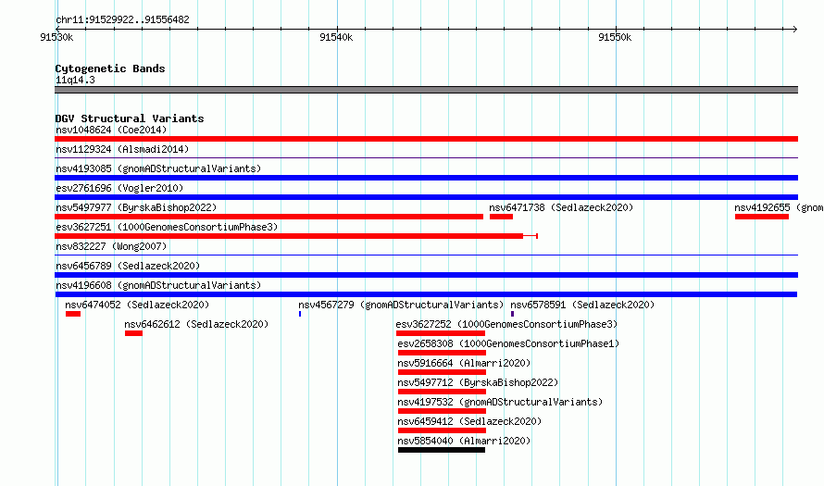Screen dimensions: 824x486
Task: Select the nsv1129324 (Alsmadi2014) thin variant line
Action: [426, 157]
